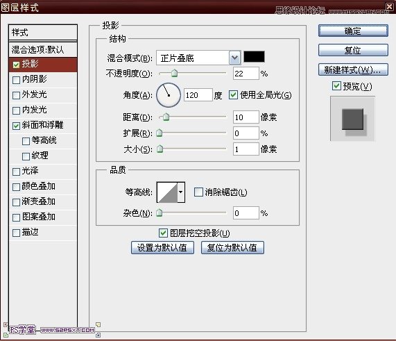Toggle 消除锯齿 anti-alias checkbox
Image resolution: width=396 pixels, height=341 pixels.
click(198, 192)
